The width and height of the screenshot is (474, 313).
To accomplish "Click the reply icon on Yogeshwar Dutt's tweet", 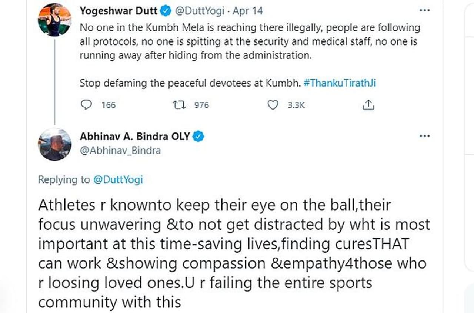I will tap(86, 105).
